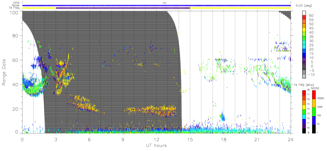Screen dimensions: 327x151
Task: Click the '55' label on the ELEV color bar
Action: tap(312, 20)
